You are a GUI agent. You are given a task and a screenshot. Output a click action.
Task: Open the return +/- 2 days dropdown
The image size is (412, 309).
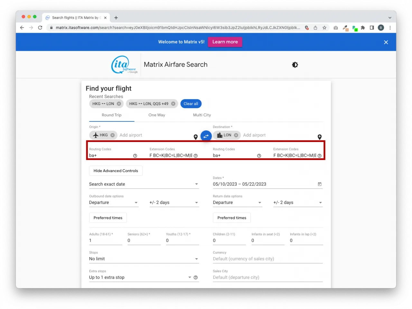[x=298, y=203]
